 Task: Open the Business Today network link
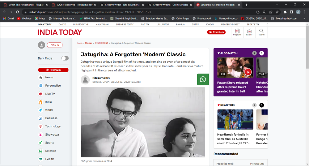[x=124, y=25]
